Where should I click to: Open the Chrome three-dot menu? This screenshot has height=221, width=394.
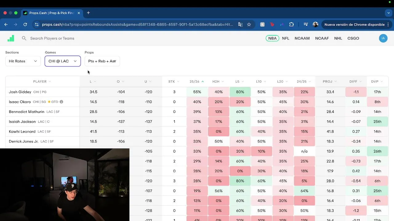[x=388, y=25]
